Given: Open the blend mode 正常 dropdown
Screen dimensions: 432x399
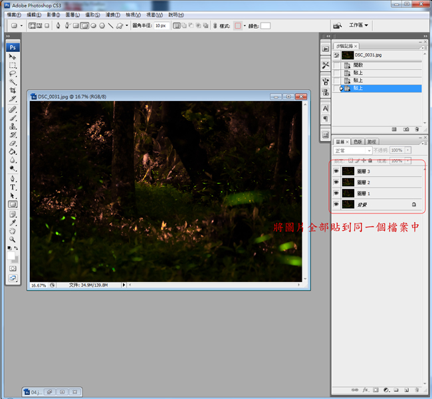Looking at the screenshot, I should 353,151.
